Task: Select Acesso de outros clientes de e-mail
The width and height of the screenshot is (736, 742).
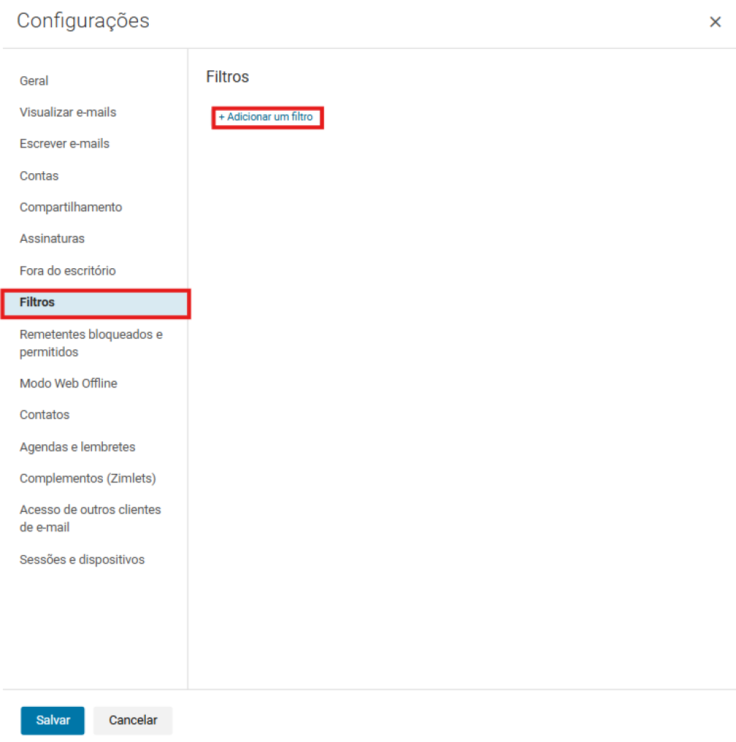Action: coord(90,518)
